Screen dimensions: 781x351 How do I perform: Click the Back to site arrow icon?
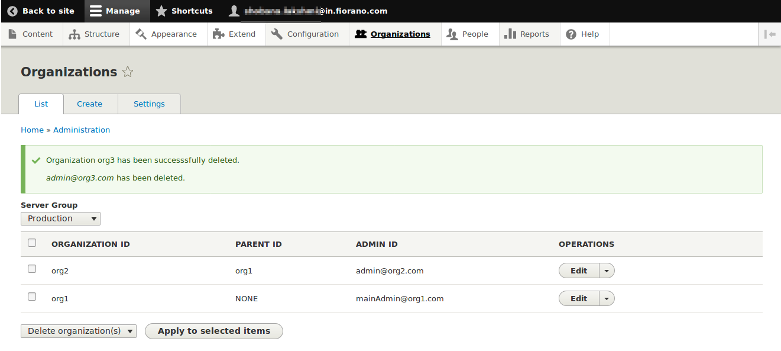tap(12, 11)
